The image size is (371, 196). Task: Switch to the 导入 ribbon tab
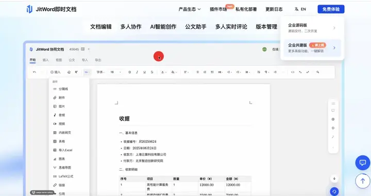(x=85, y=60)
